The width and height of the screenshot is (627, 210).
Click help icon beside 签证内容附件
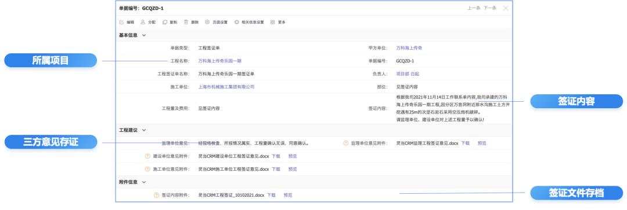156,196
